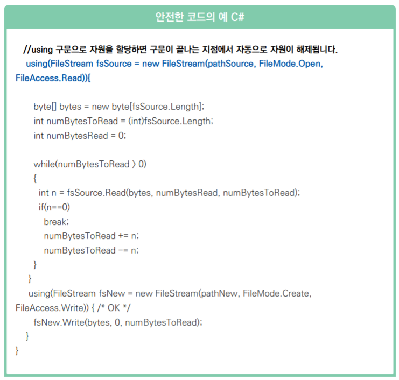This screenshot has width=399, height=380.
Task: Click 'int numBytesToRead = (int)fsSource.Length;' line
Action: tap(123, 121)
